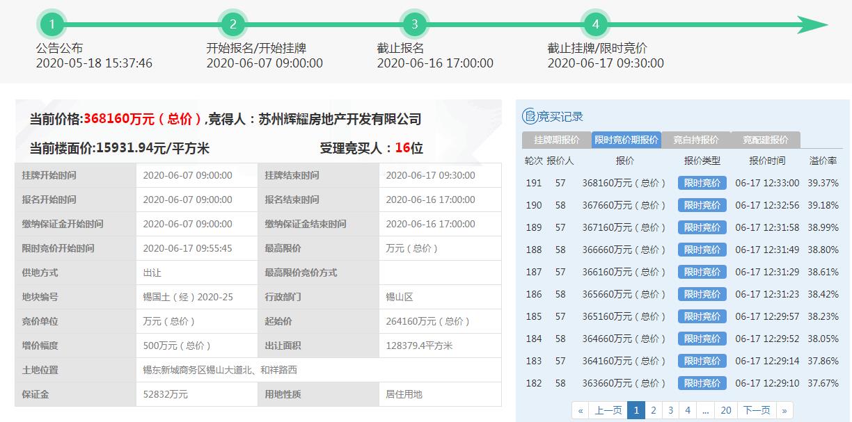
Task: Click bid time 06-17 12:31:58
Action: click(x=767, y=228)
